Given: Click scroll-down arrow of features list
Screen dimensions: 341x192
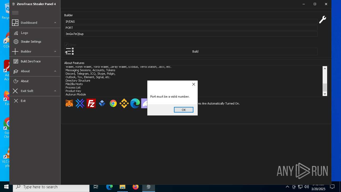Looking at the screenshot, I should [325, 94].
